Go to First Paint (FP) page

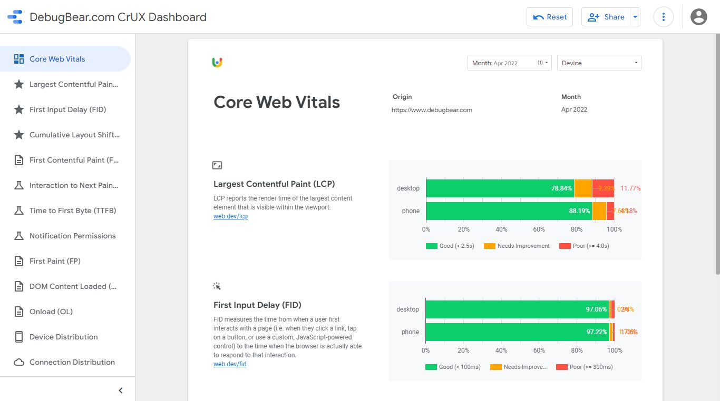tap(65, 261)
